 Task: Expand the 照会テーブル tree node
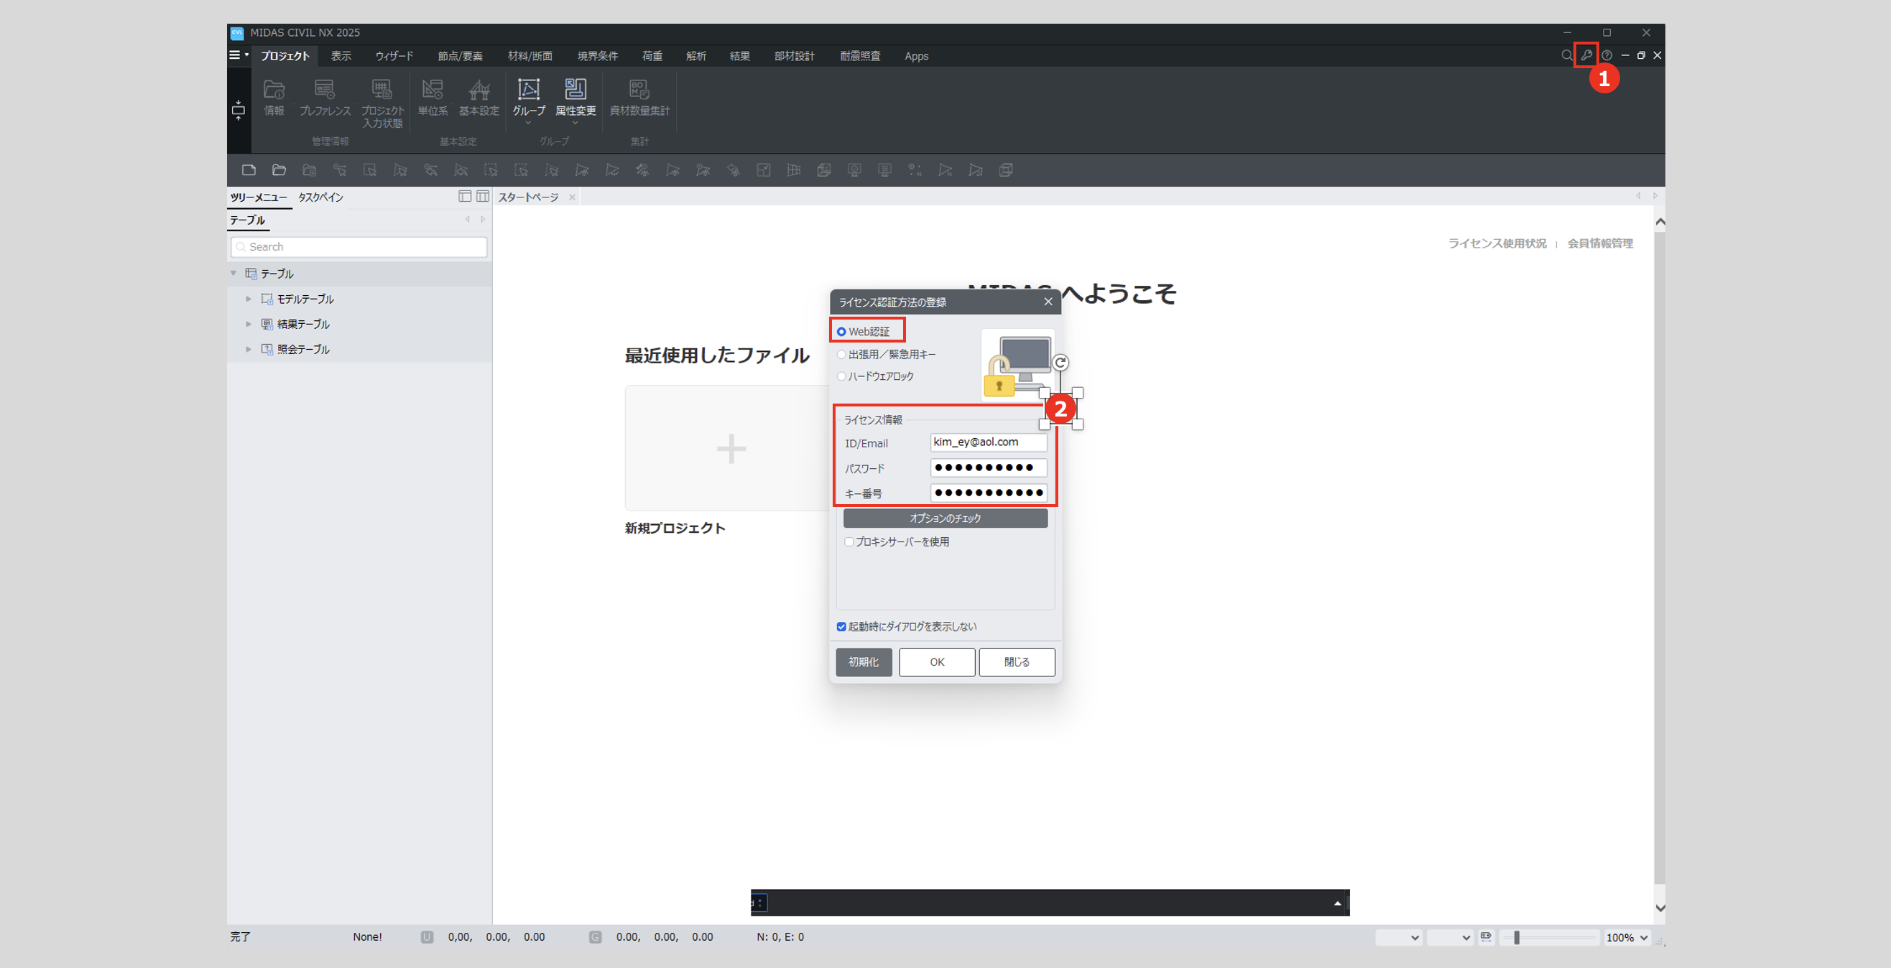(248, 349)
